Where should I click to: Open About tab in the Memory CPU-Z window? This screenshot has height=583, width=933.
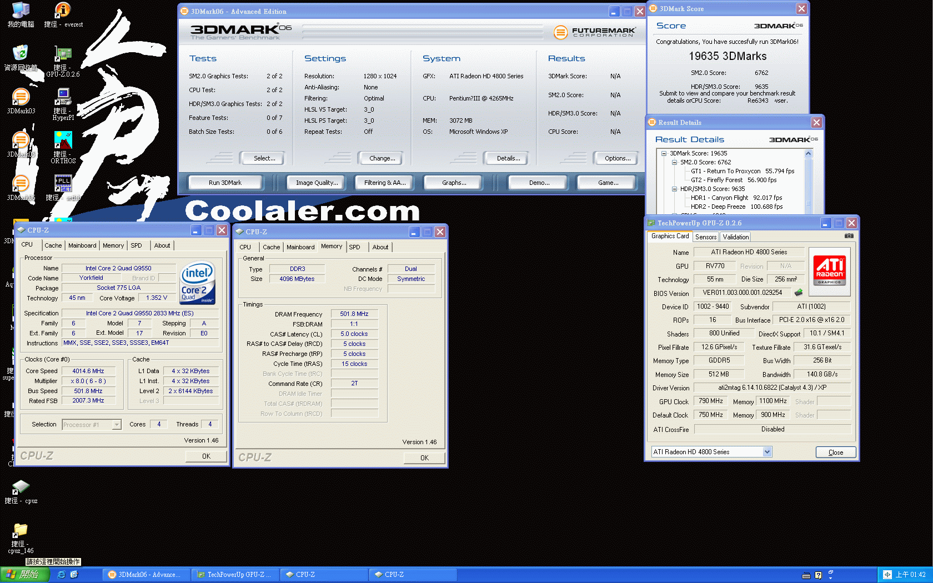[x=380, y=247]
